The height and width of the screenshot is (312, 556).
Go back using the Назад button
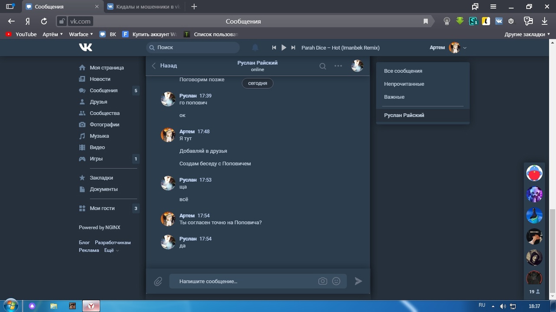[x=164, y=65]
